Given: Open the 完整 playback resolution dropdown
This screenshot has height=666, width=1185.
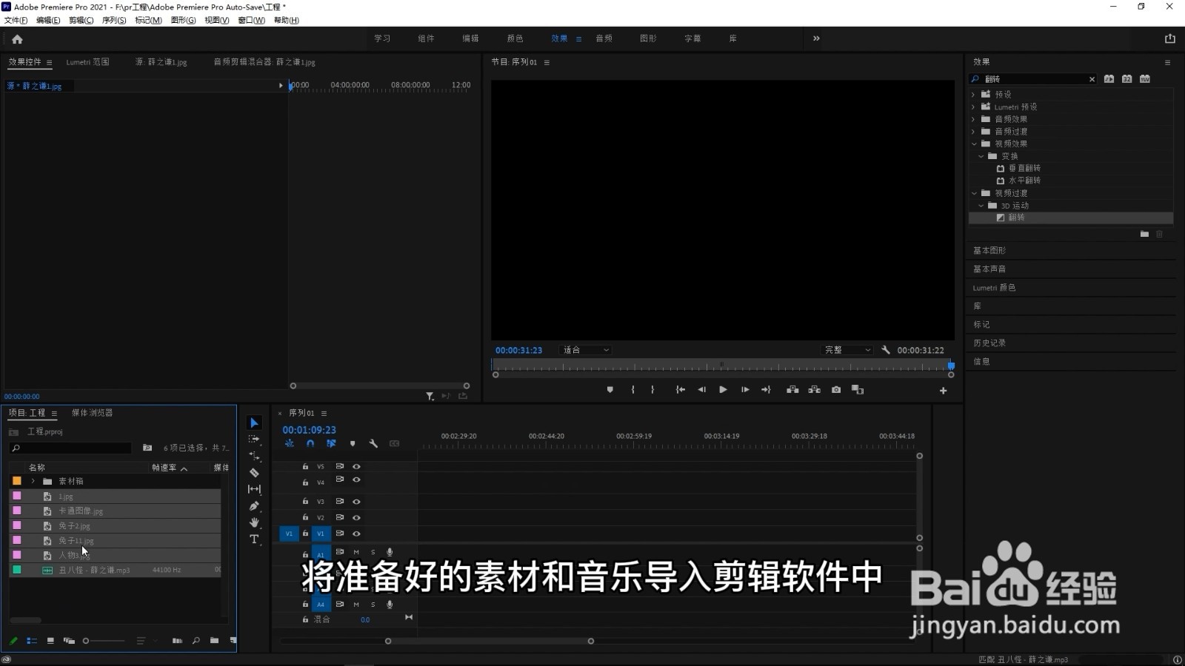Looking at the screenshot, I should click(848, 350).
